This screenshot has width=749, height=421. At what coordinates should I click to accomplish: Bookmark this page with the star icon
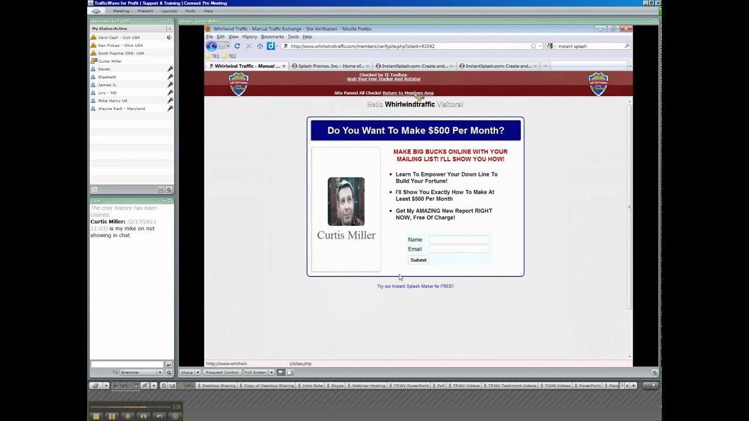point(533,46)
